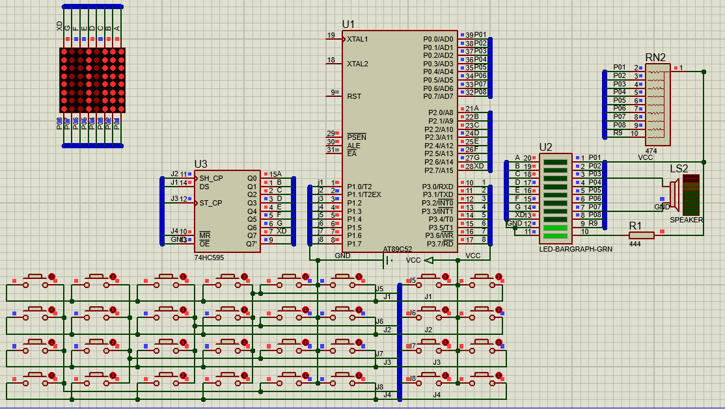Click the P3.4/T0 pin label

pyautogui.click(x=441, y=219)
